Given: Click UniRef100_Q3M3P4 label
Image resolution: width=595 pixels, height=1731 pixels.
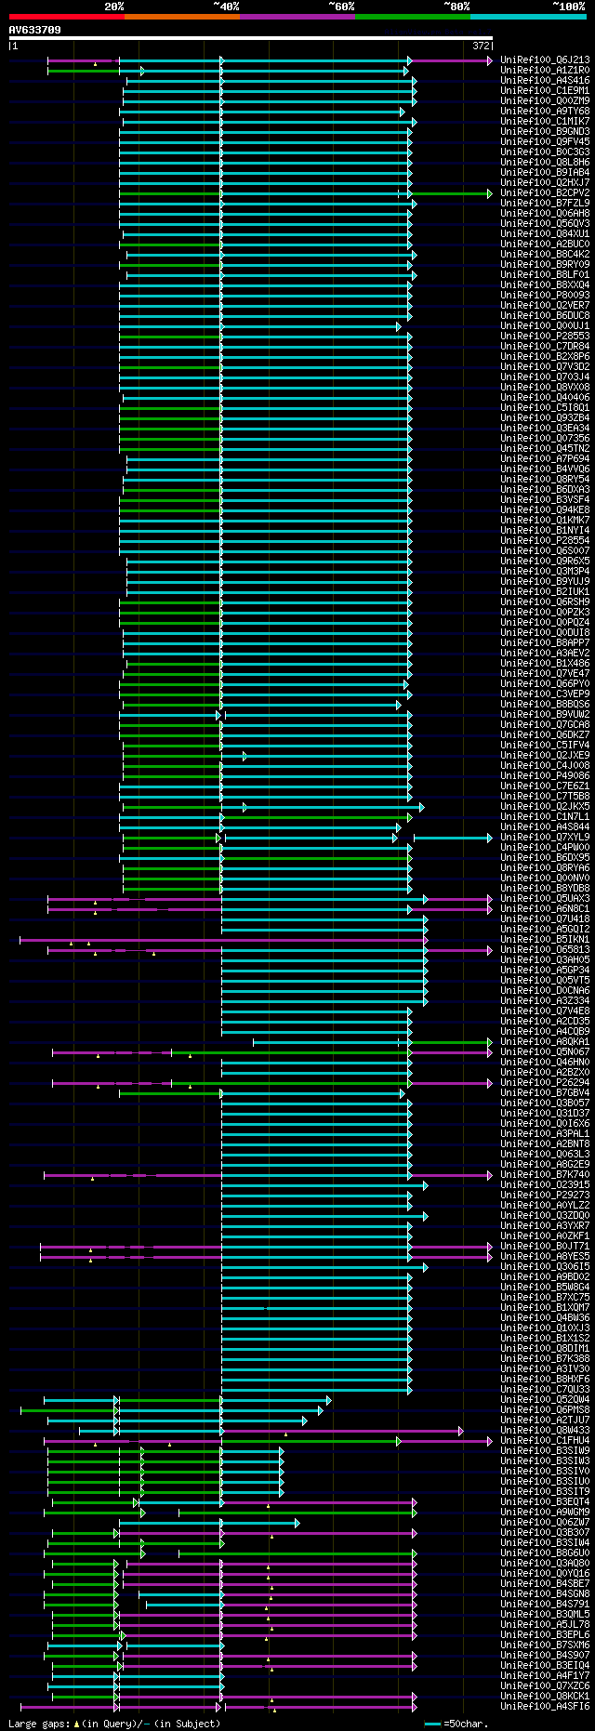Looking at the screenshot, I should point(545,572).
